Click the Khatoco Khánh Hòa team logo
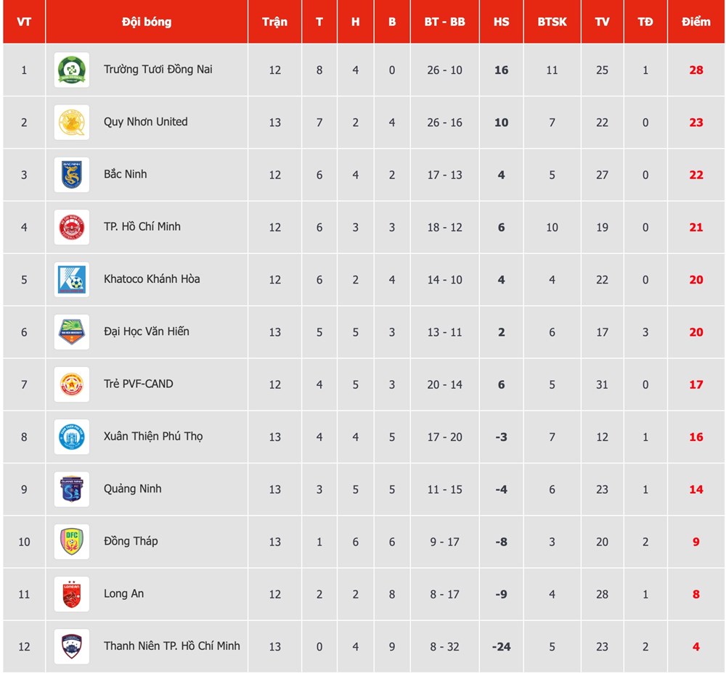Screen dimensions: 726x676 72,280
